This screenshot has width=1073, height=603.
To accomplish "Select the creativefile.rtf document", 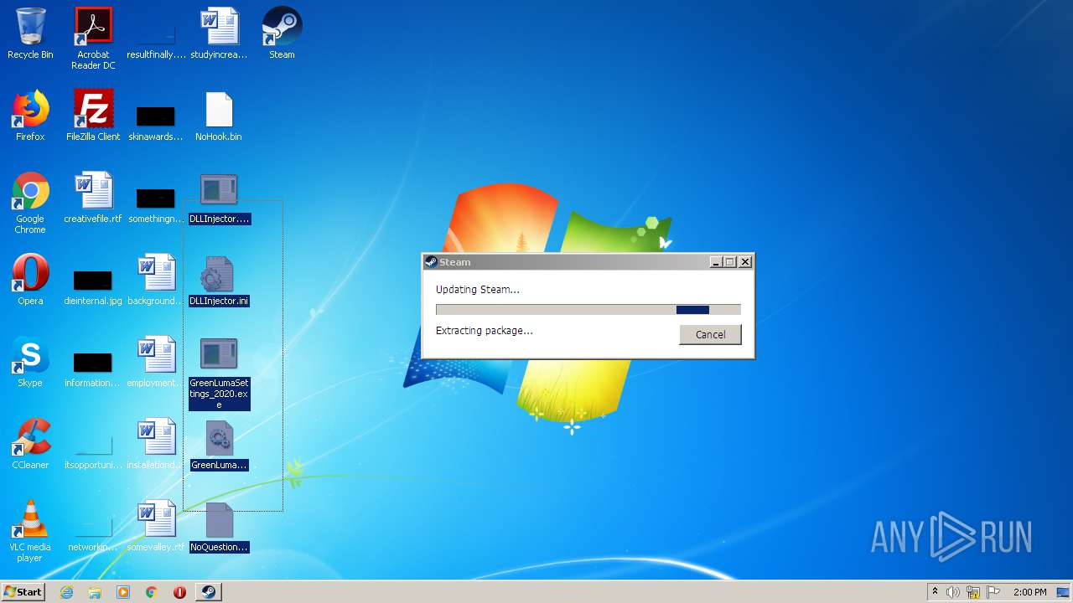I will click(x=93, y=198).
